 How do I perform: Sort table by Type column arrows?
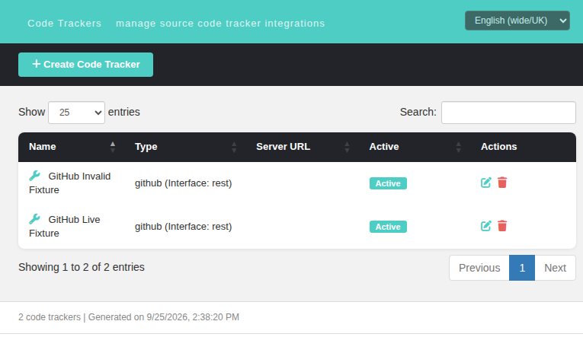pos(234,147)
